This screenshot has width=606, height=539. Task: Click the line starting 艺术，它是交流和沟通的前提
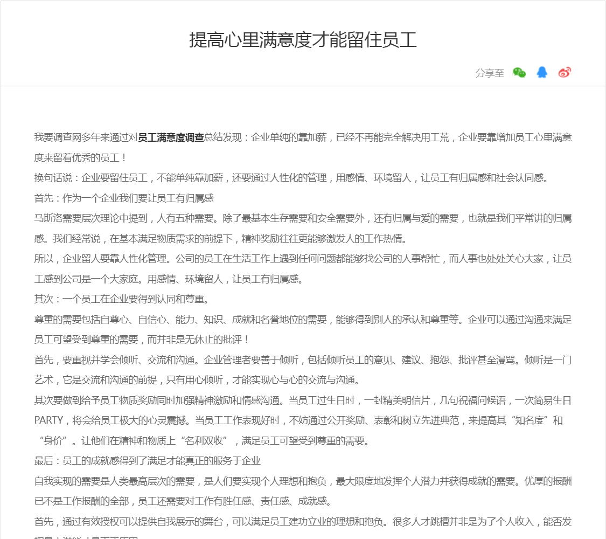(x=198, y=380)
